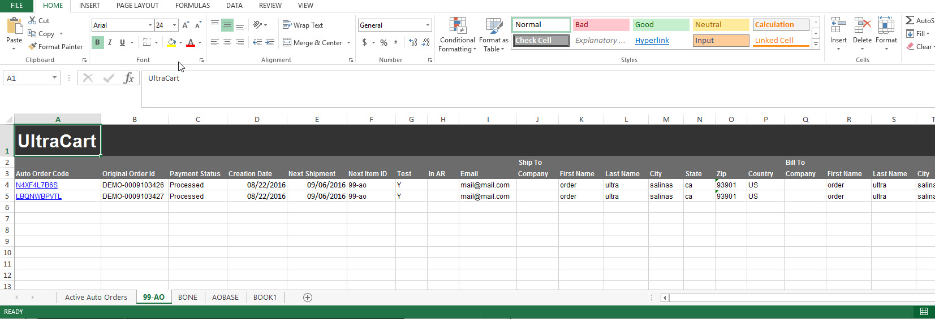Click the Merge & Center icon

[287, 42]
